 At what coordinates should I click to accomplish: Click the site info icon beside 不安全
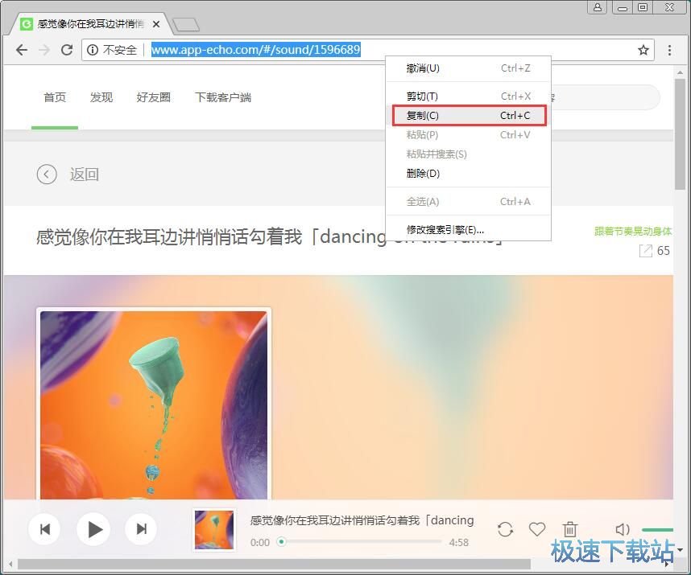coord(93,50)
